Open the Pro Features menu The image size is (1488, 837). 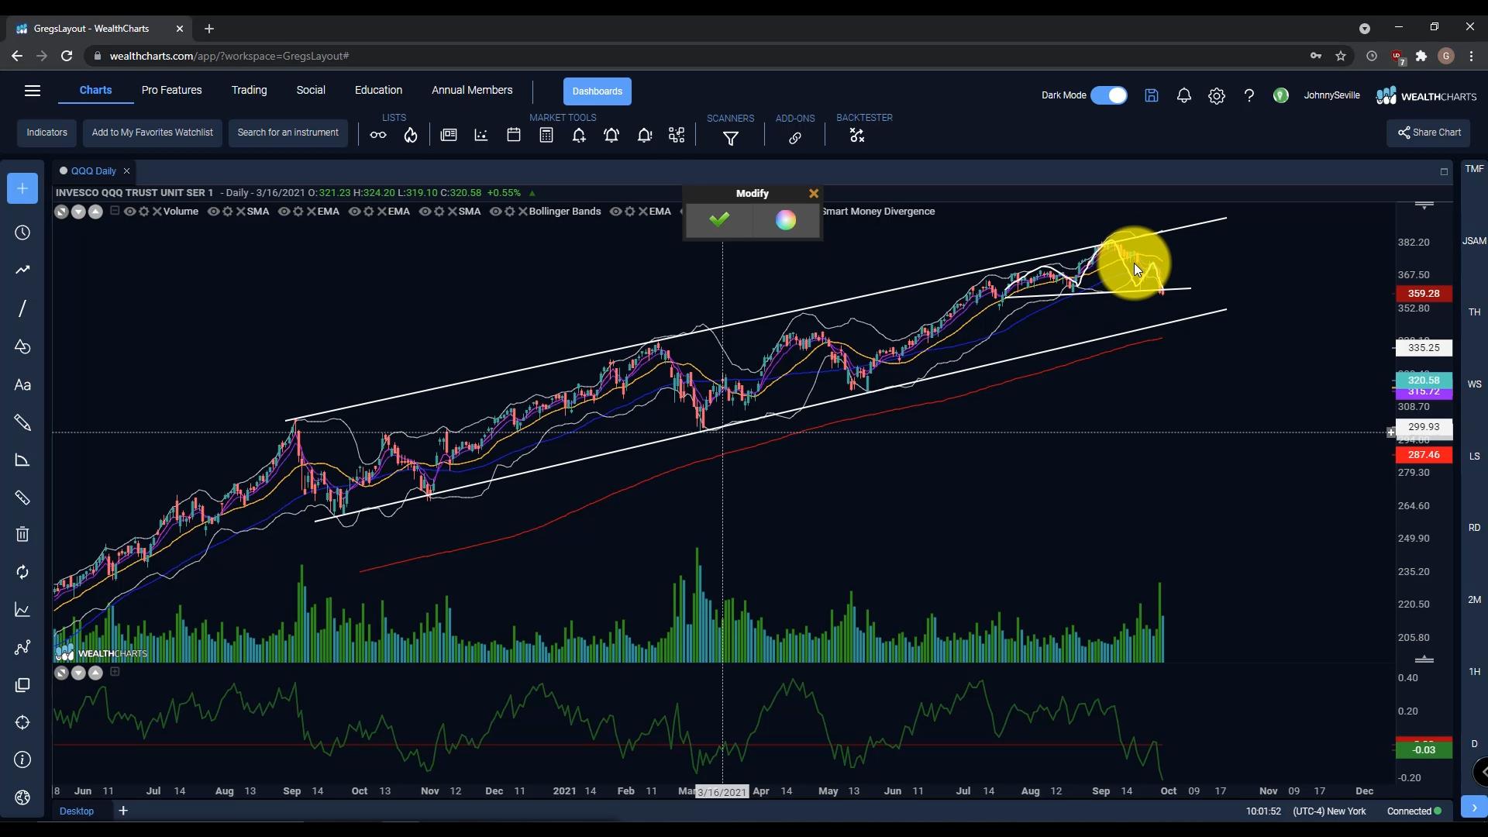[171, 90]
